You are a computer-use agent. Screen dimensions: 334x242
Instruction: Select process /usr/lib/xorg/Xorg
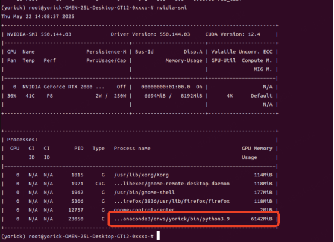141,175
